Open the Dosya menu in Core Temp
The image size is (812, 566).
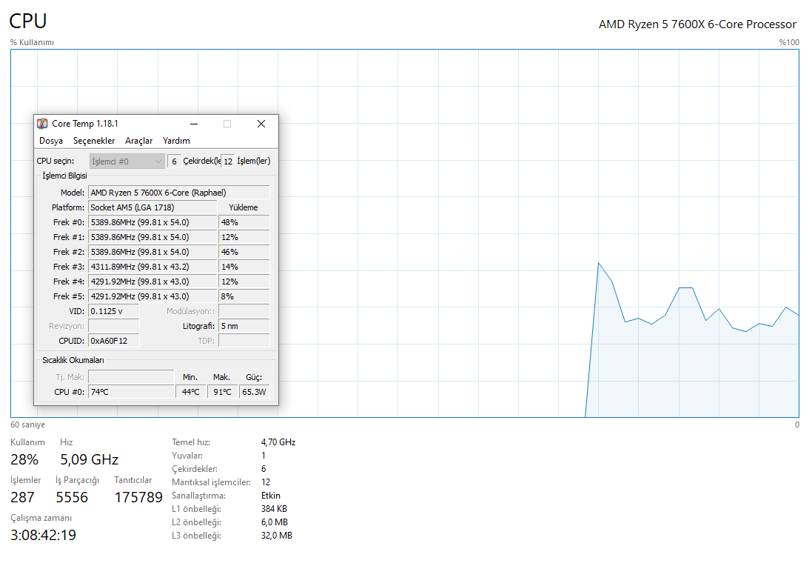pyautogui.click(x=51, y=141)
